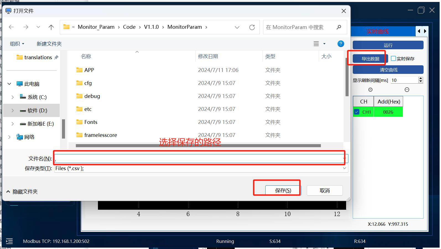Go back using the back arrow
The height and width of the screenshot is (249, 441).
11,27
